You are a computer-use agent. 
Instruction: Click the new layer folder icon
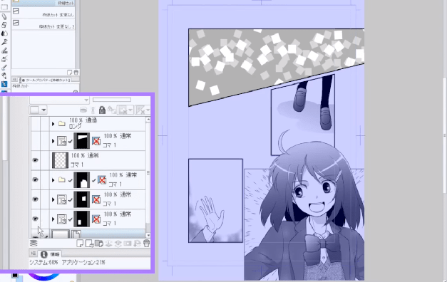point(99,244)
